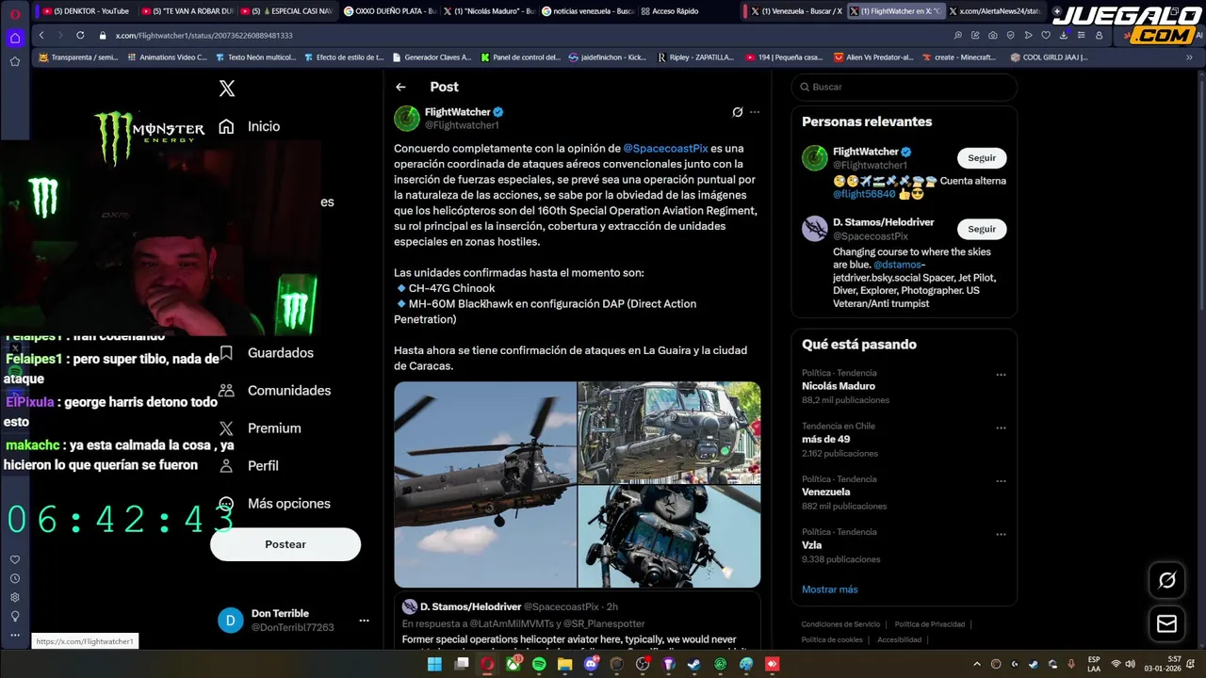The image size is (1206, 678).
Task: Open the bottom-right helicopter firing photo
Action: coord(669,537)
